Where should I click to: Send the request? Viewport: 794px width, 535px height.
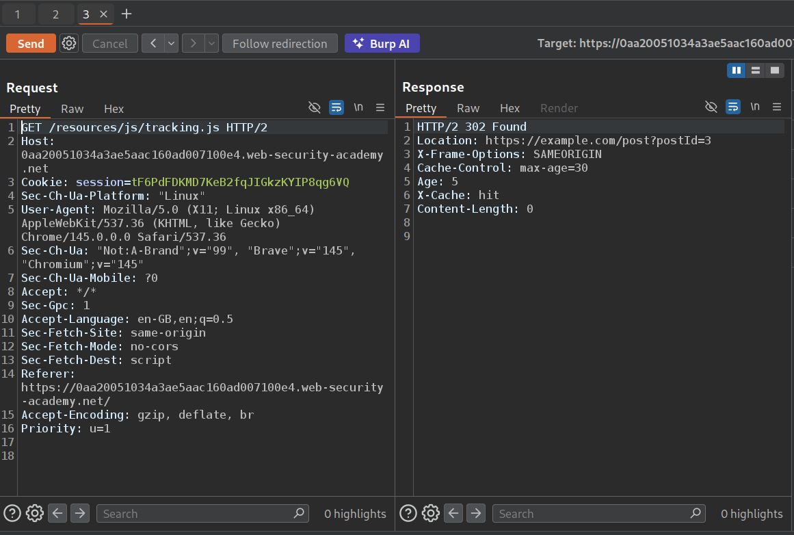[31, 44]
